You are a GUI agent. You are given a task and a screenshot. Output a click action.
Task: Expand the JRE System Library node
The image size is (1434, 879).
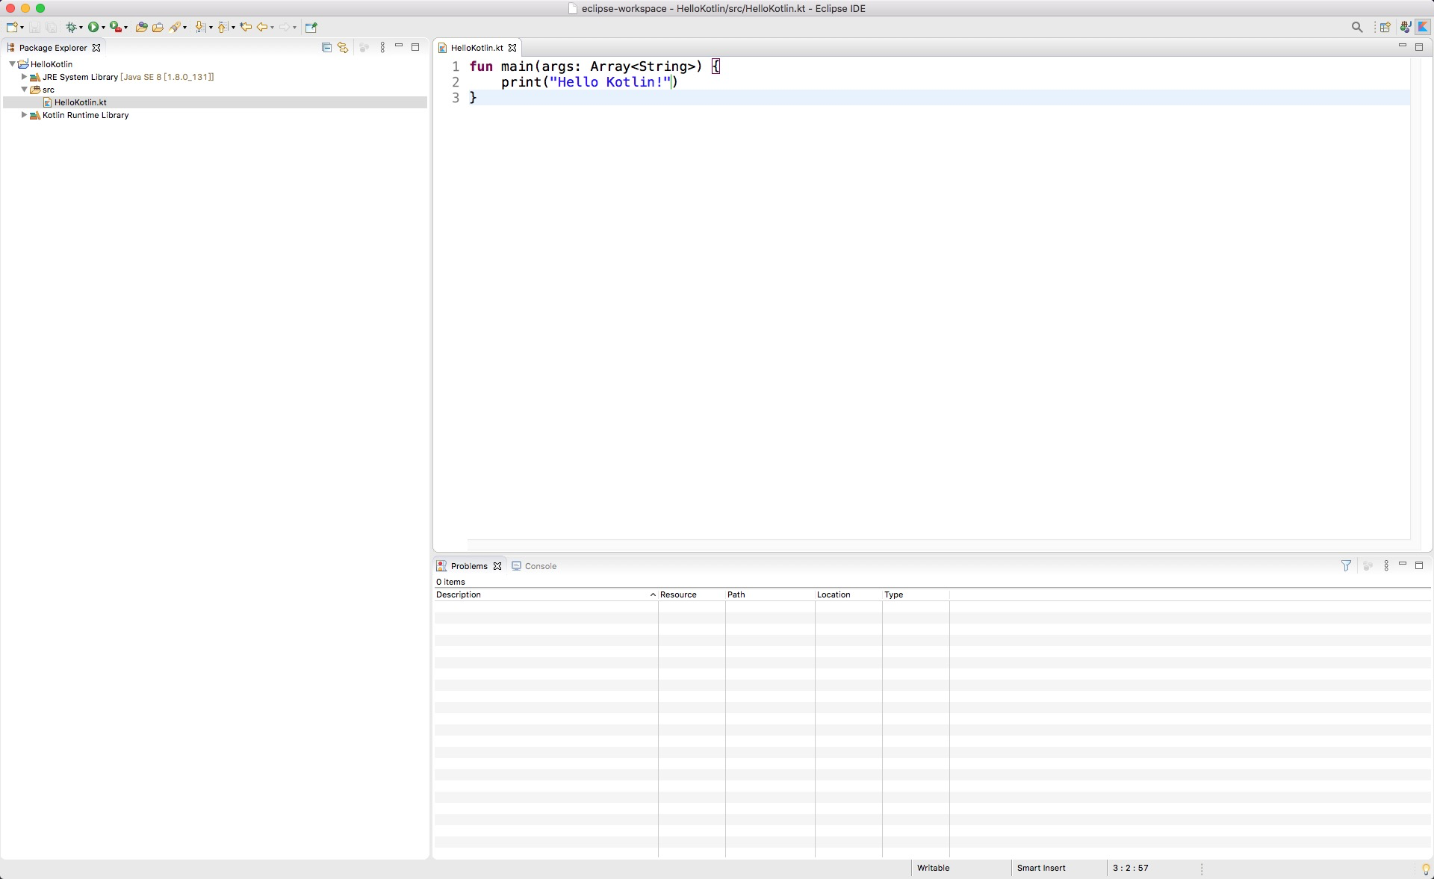coord(24,77)
